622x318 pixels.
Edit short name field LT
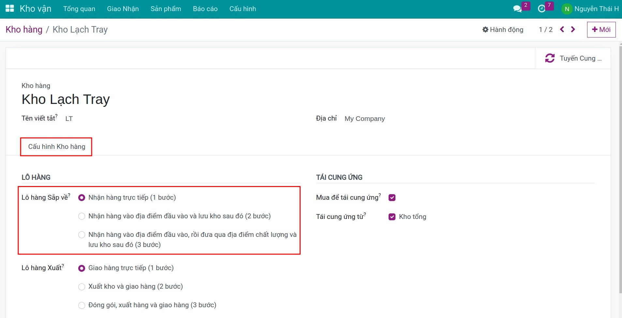coord(69,119)
